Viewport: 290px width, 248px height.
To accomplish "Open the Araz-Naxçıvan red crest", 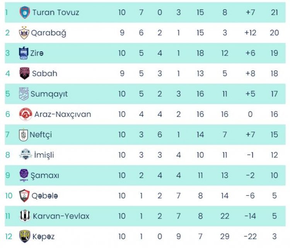I will [x=25, y=114].
